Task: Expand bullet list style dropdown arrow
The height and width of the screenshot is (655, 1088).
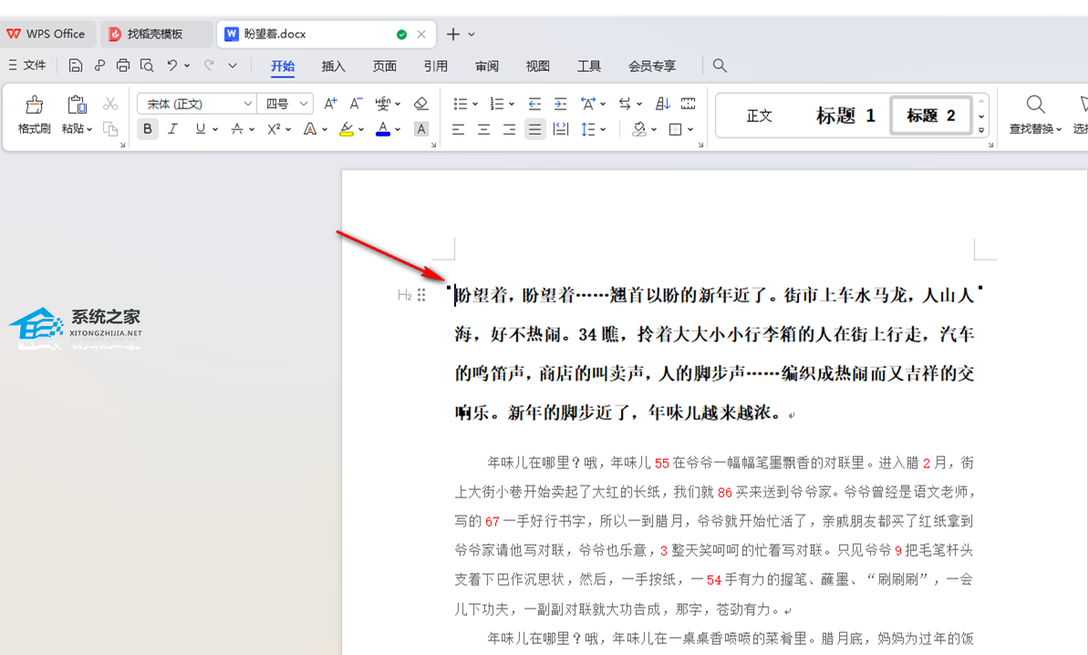Action: coord(475,104)
